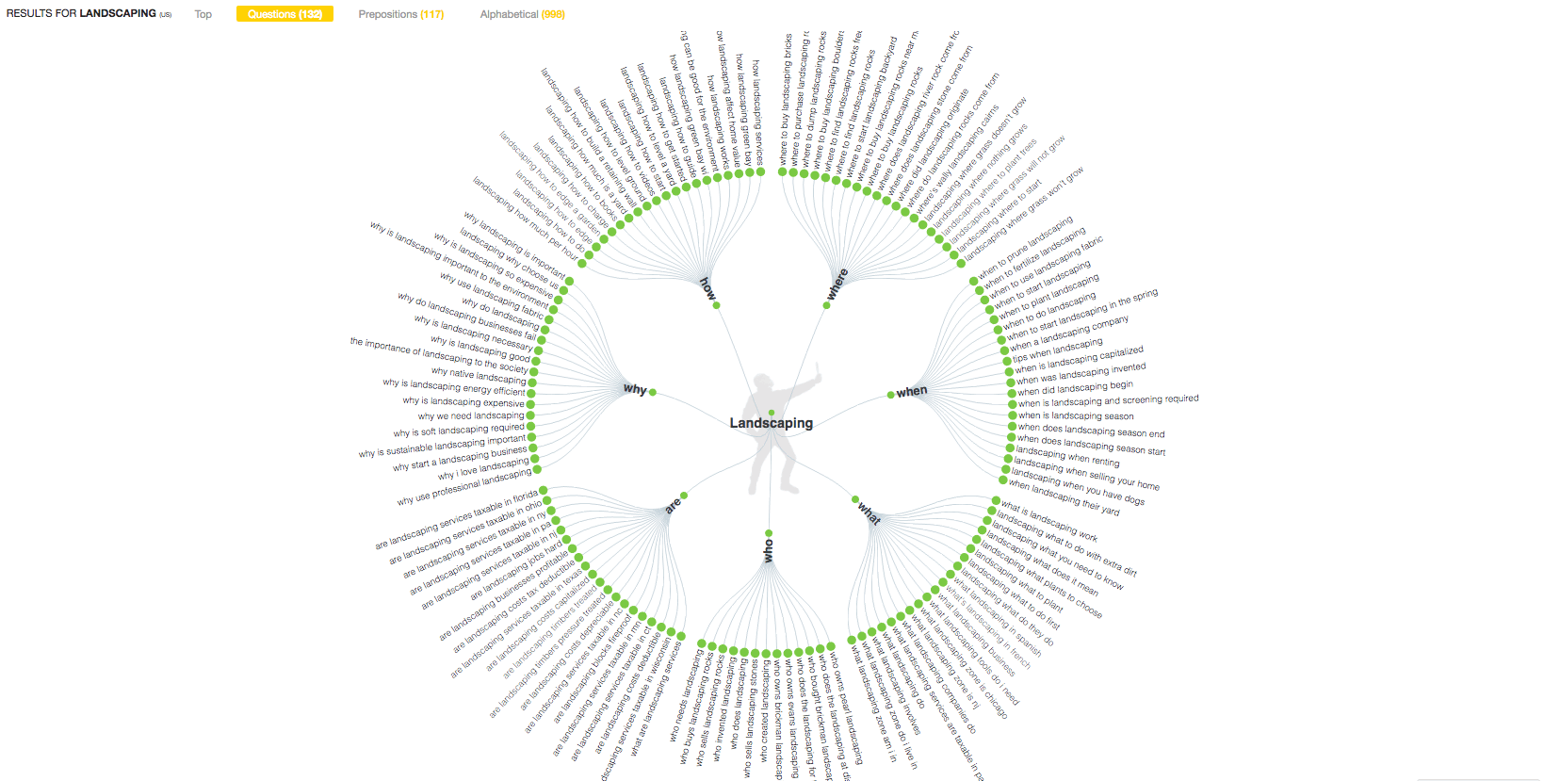Select 'why do landscaping businesses fail' text
1544x781 pixels.
[467, 317]
